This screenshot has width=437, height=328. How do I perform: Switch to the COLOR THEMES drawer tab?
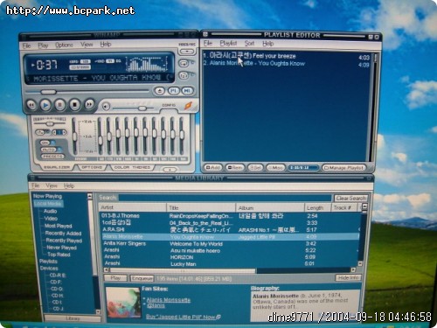132,167
